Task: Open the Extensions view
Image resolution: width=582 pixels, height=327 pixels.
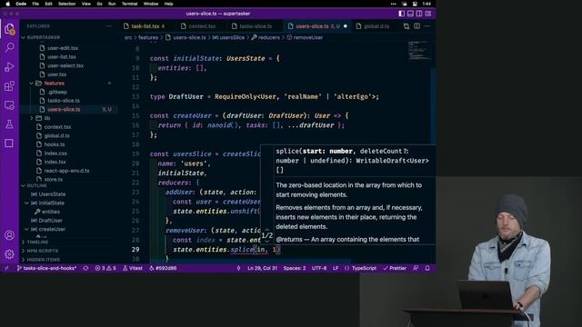Action: [9, 86]
